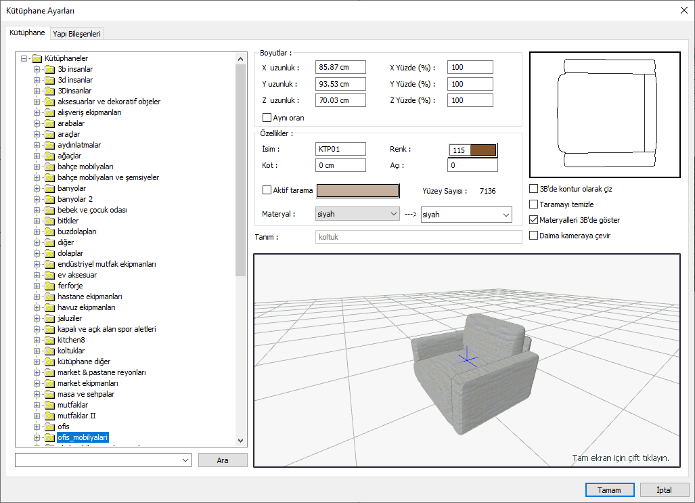695x503 pixels.
Task: Click the Ara search button
Action: (x=223, y=460)
